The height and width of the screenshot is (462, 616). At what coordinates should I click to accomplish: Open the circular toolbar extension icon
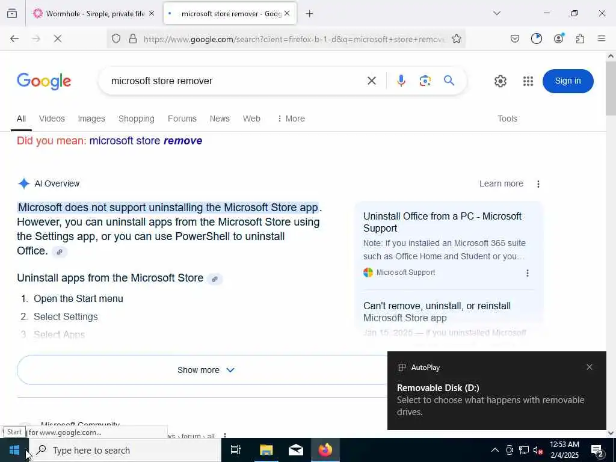(x=536, y=38)
